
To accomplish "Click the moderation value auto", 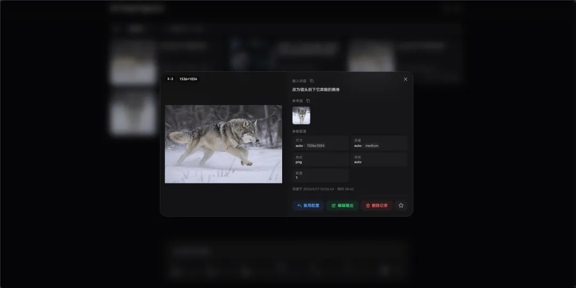I will (358, 162).
